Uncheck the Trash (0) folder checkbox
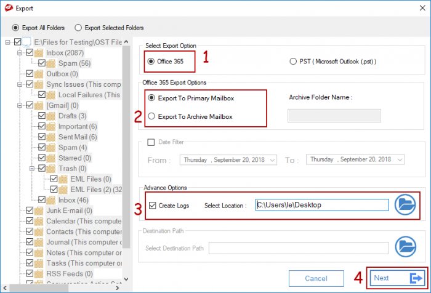 click(42, 168)
